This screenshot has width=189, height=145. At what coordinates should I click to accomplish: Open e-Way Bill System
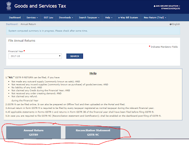(128, 17)
